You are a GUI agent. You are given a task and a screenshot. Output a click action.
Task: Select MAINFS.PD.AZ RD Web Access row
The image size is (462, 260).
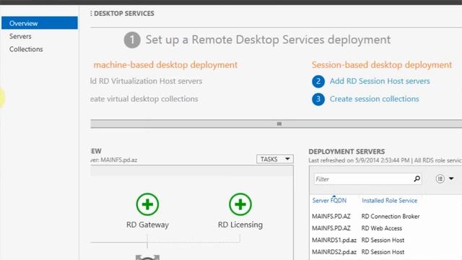click(x=385, y=228)
